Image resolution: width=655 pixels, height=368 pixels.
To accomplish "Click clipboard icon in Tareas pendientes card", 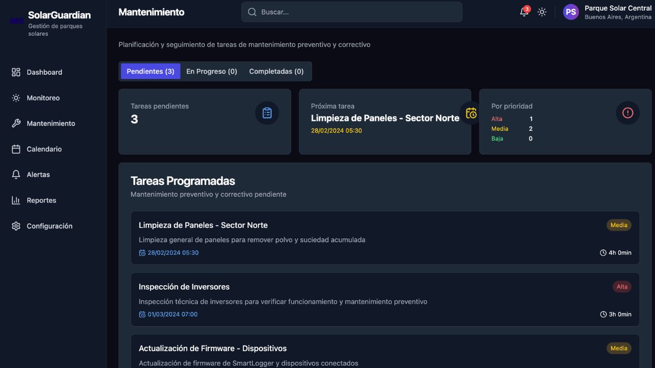I will coord(267,113).
